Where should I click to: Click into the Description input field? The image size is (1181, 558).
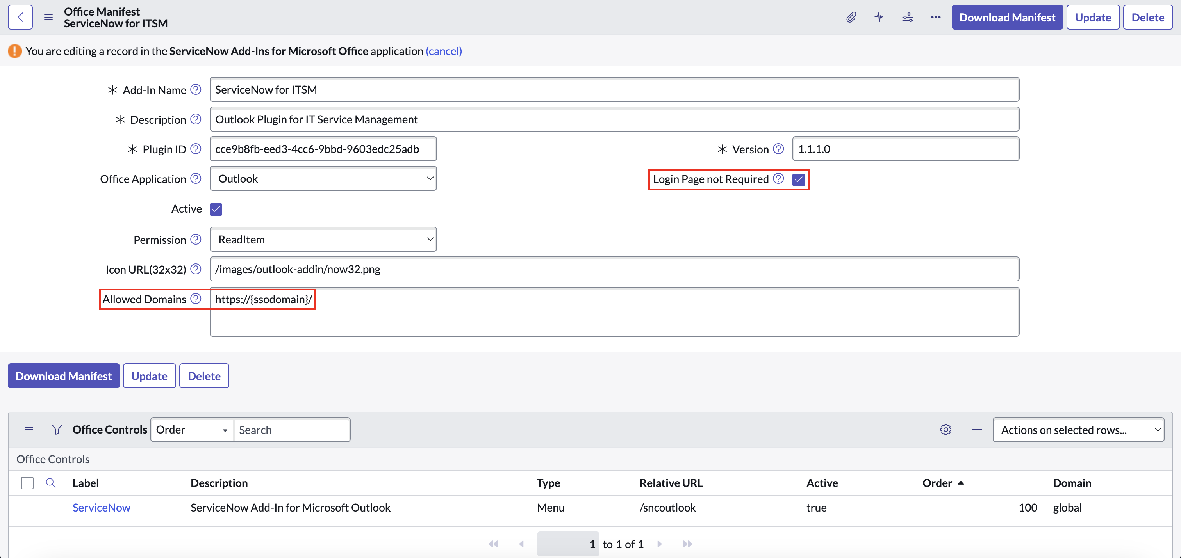tap(614, 119)
